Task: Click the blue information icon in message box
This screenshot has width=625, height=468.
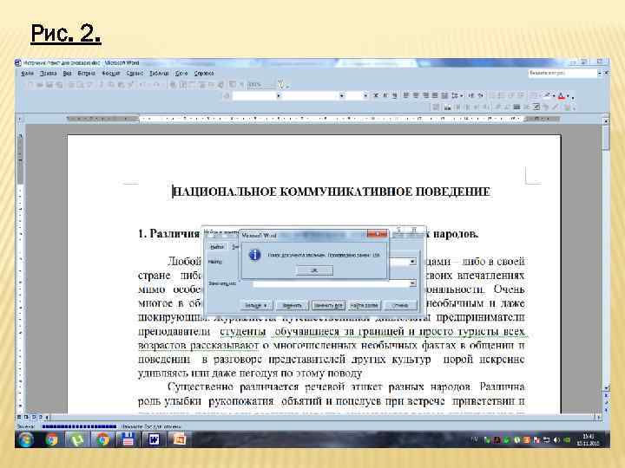Action: click(254, 254)
